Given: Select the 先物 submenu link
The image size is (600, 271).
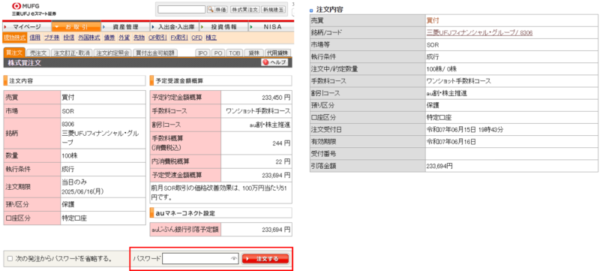Looking at the screenshot, I should [x=139, y=38].
